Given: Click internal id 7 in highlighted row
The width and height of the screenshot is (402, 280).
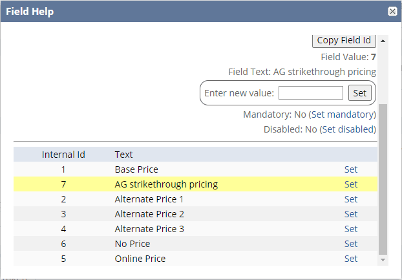Looking at the screenshot, I should [63, 184].
